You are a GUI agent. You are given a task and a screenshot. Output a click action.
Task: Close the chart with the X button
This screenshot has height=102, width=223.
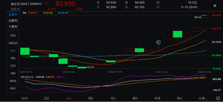coord(215,6)
